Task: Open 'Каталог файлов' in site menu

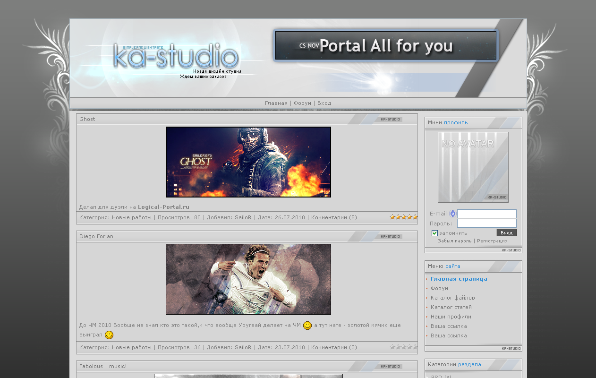Action: tap(452, 298)
